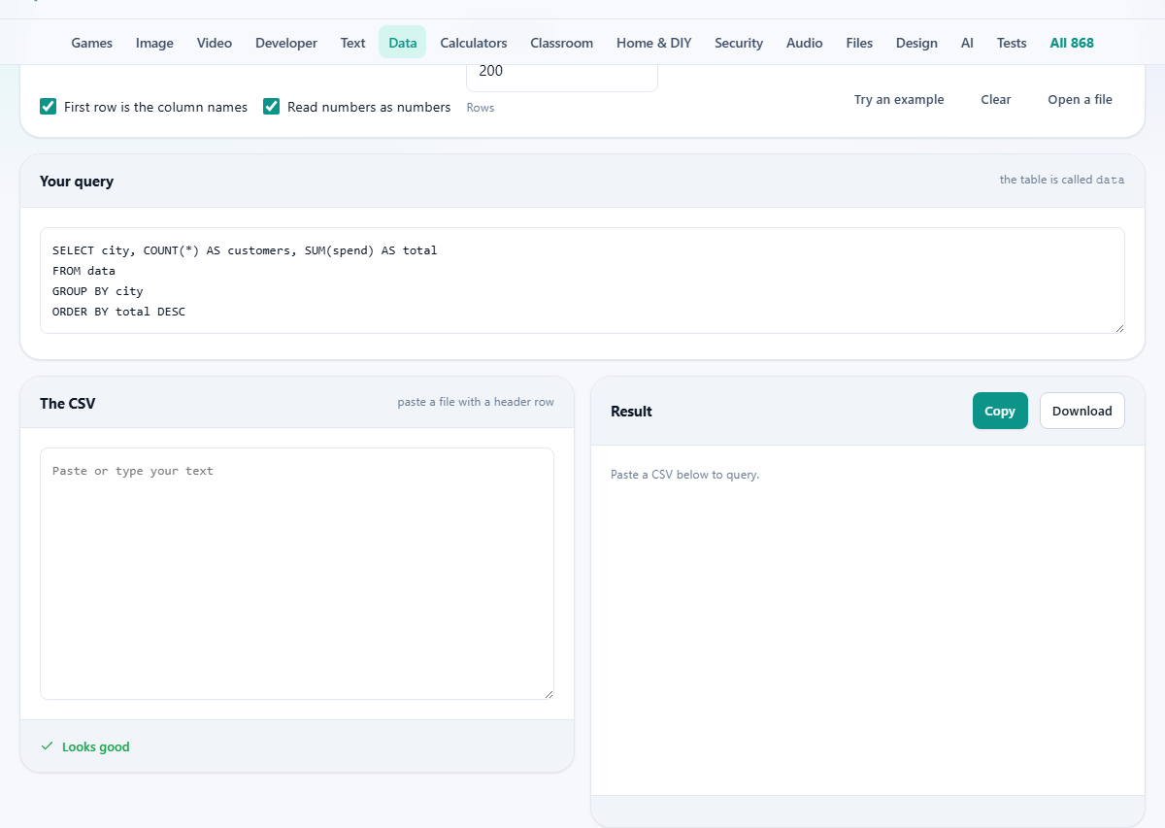This screenshot has width=1165, height=828.
Task: Switch to the Developer category
Action: [x=286, y=43]
